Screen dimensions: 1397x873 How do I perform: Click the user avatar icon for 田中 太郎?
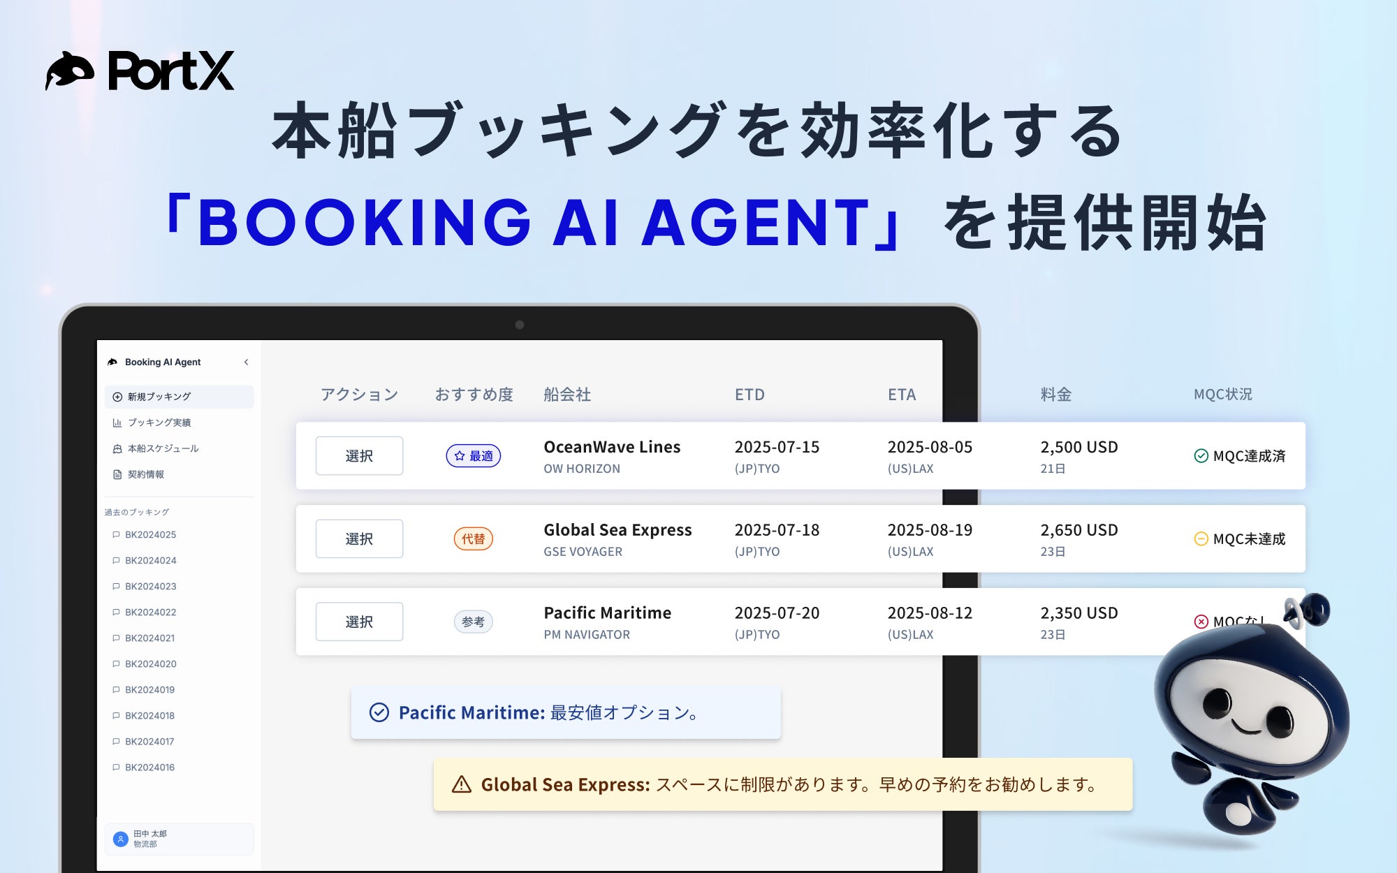pos(121,839)
